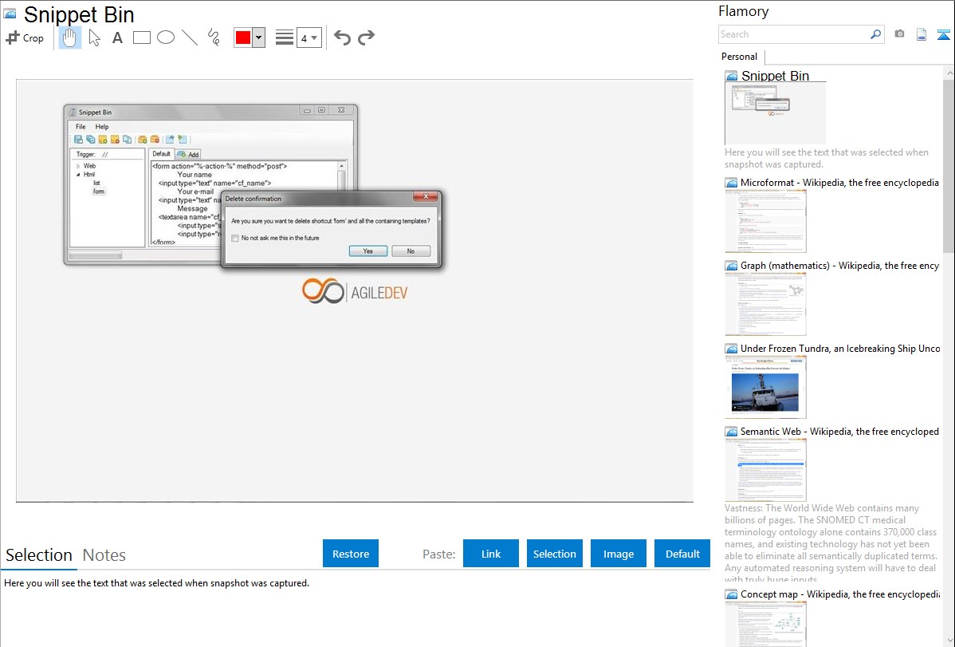Image resolution: width=955 pixels, height=647 pixels.
Task: Switch to the Personal tab
Action: (x=740, y=57)
